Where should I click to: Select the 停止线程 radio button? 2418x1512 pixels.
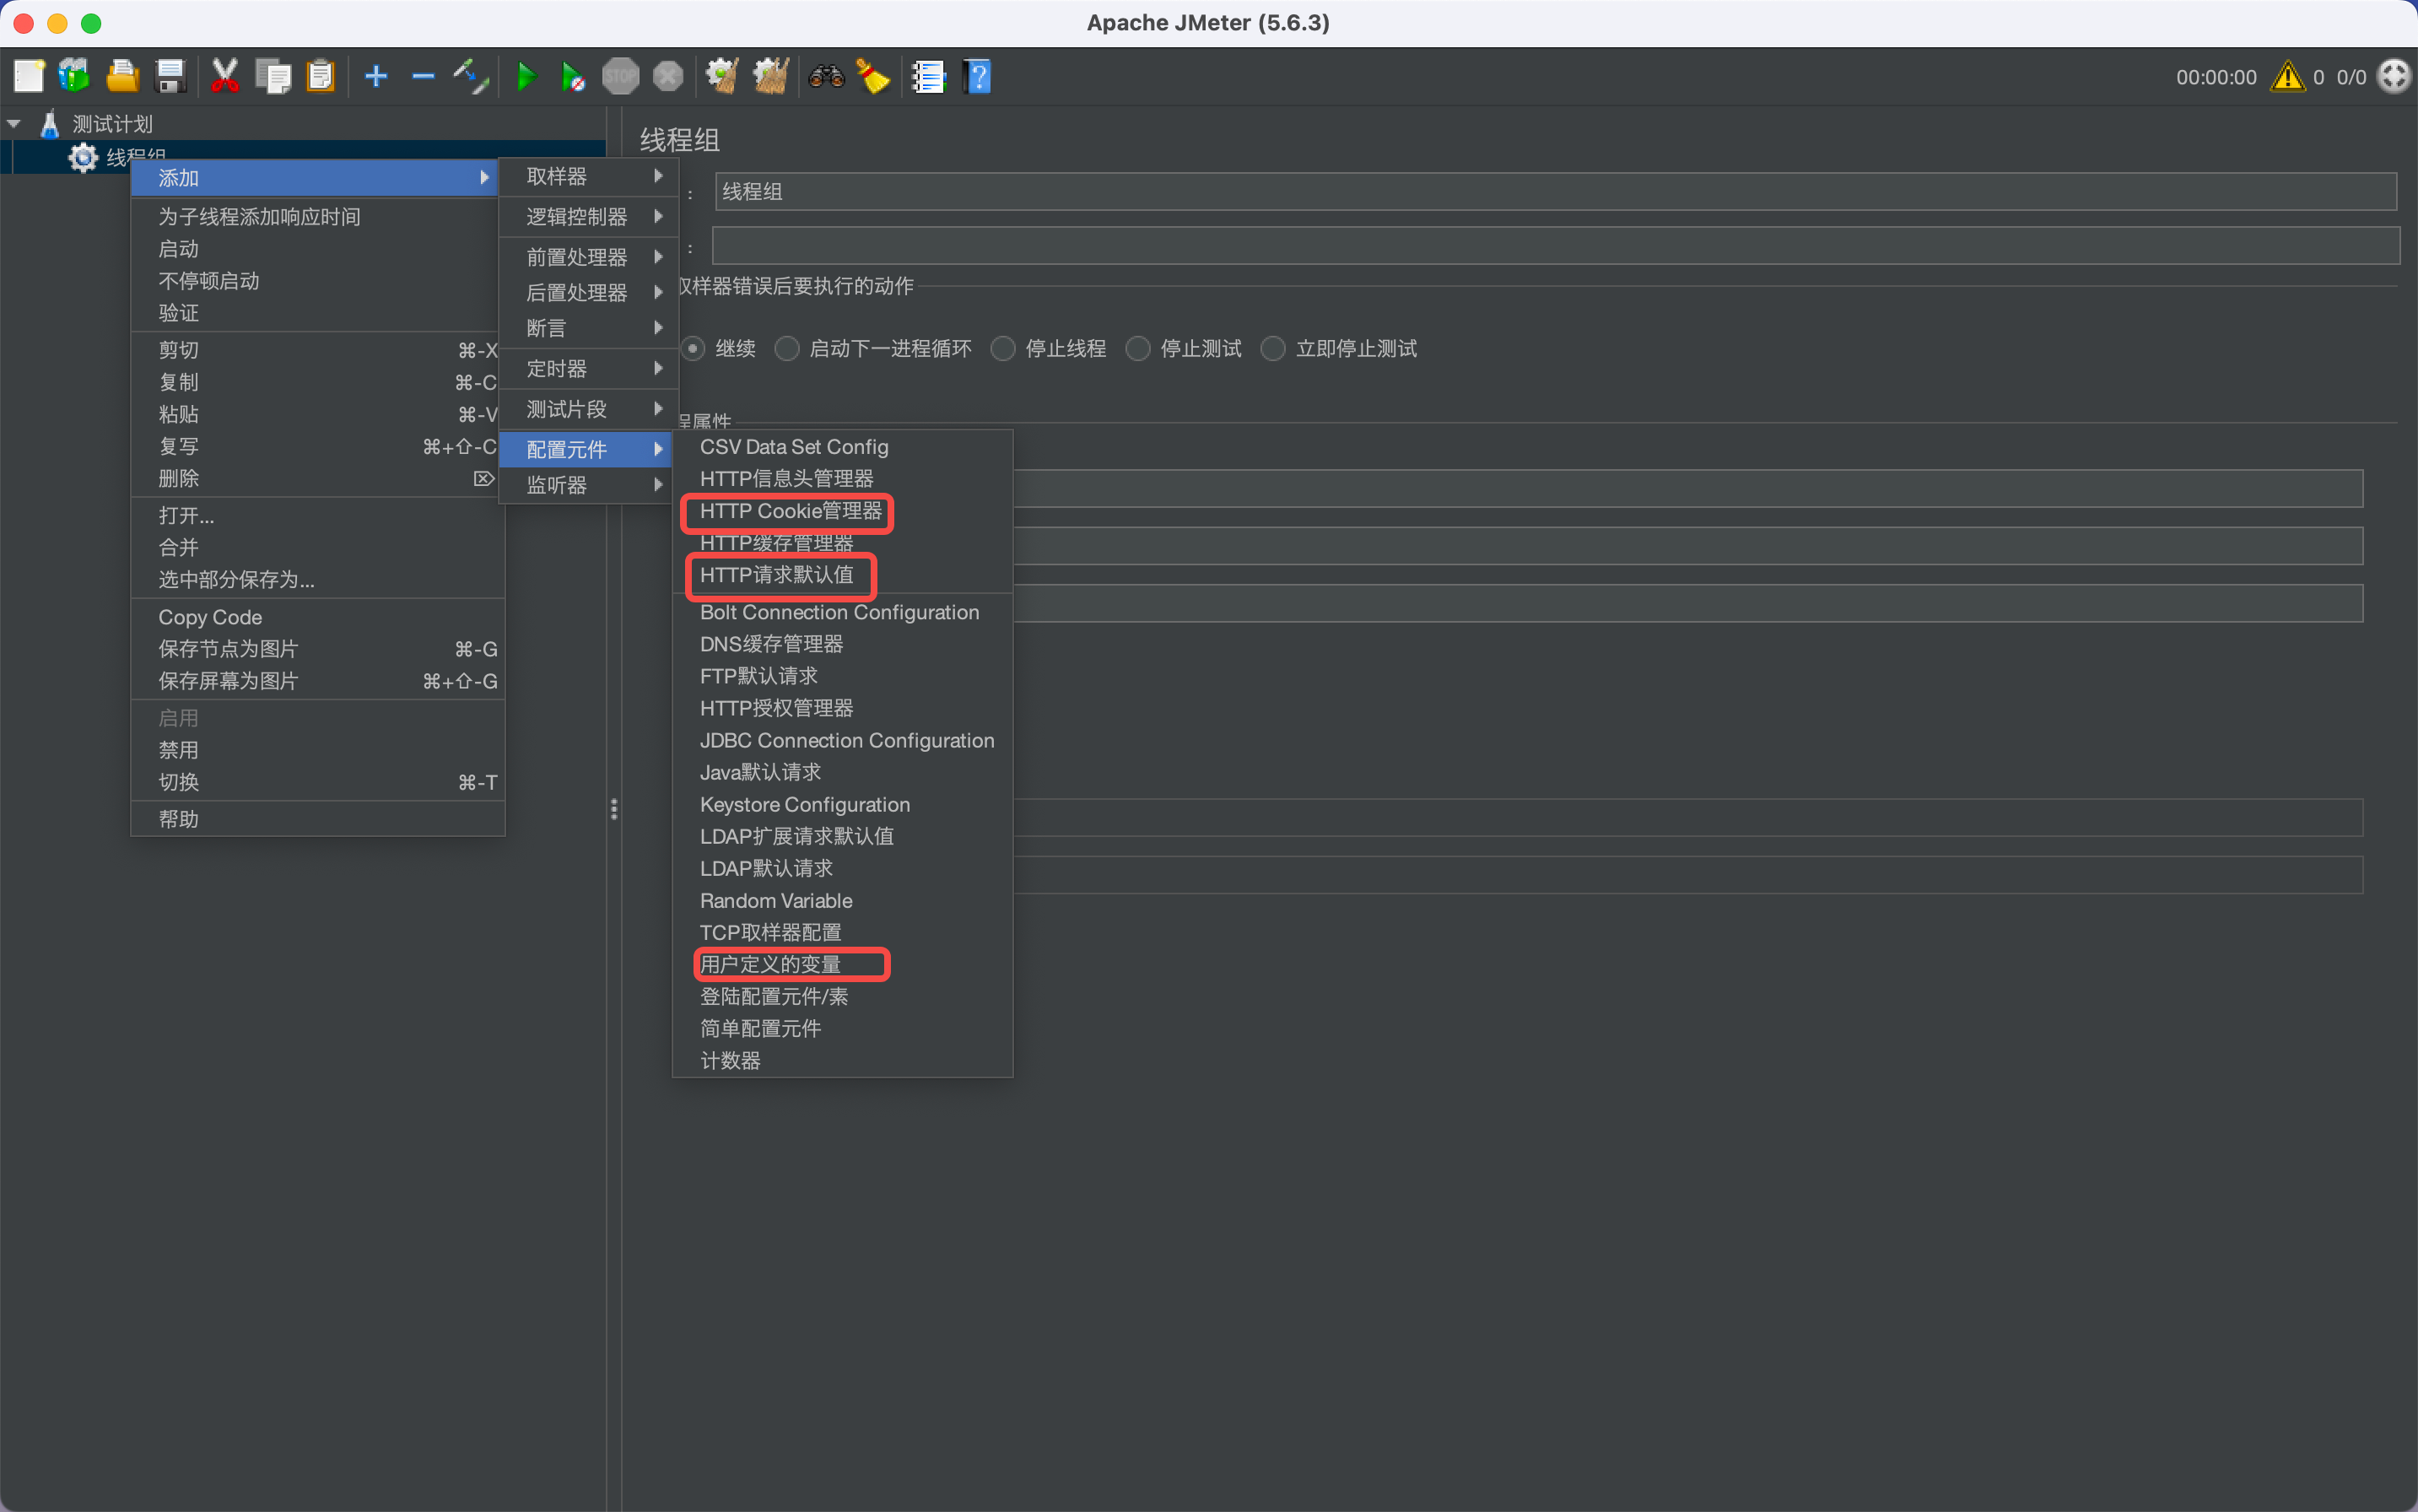[x=1003, y=348]
